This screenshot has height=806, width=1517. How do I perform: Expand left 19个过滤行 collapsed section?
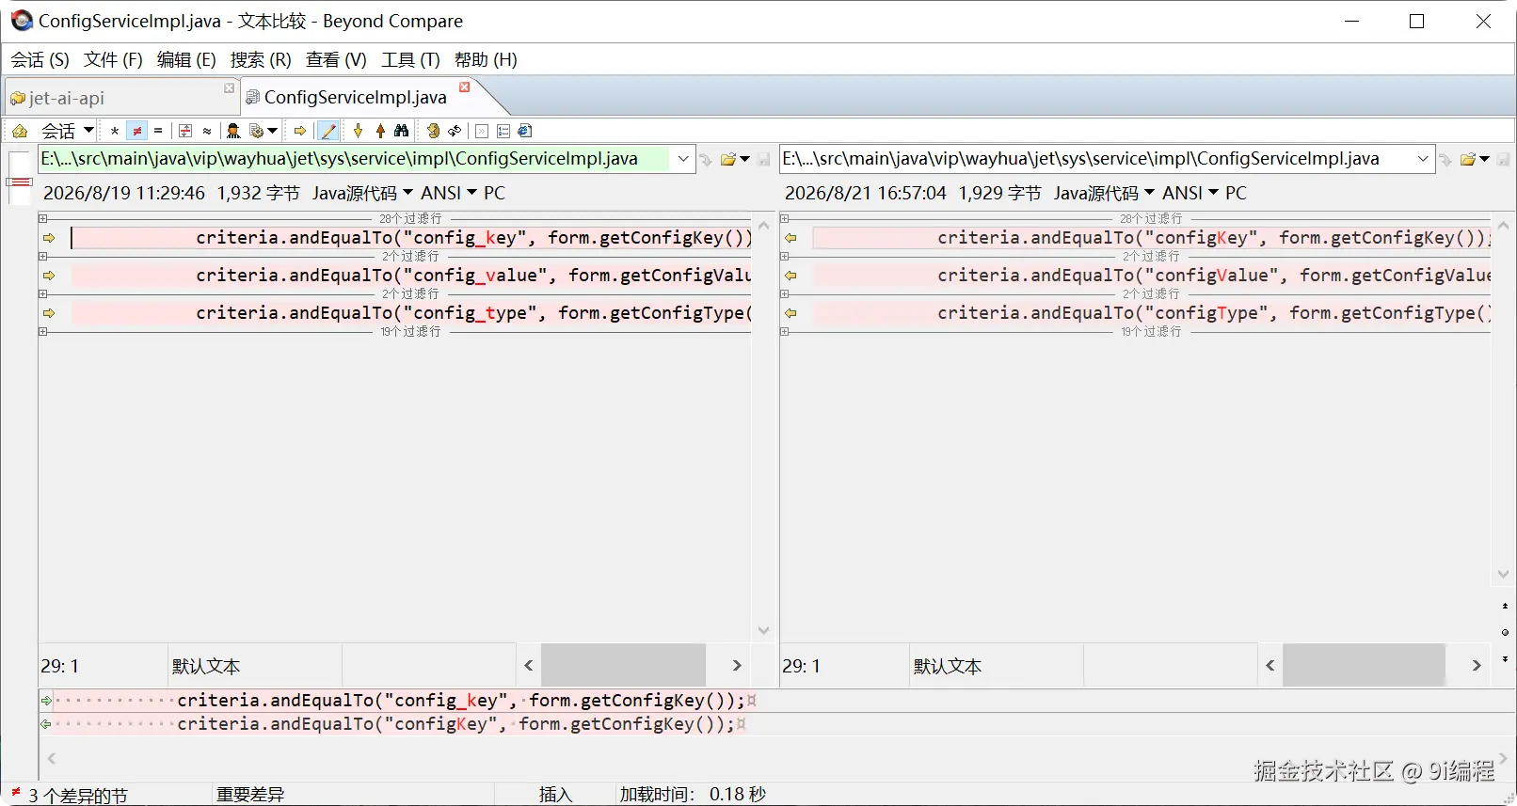click(x=42, y=331)
